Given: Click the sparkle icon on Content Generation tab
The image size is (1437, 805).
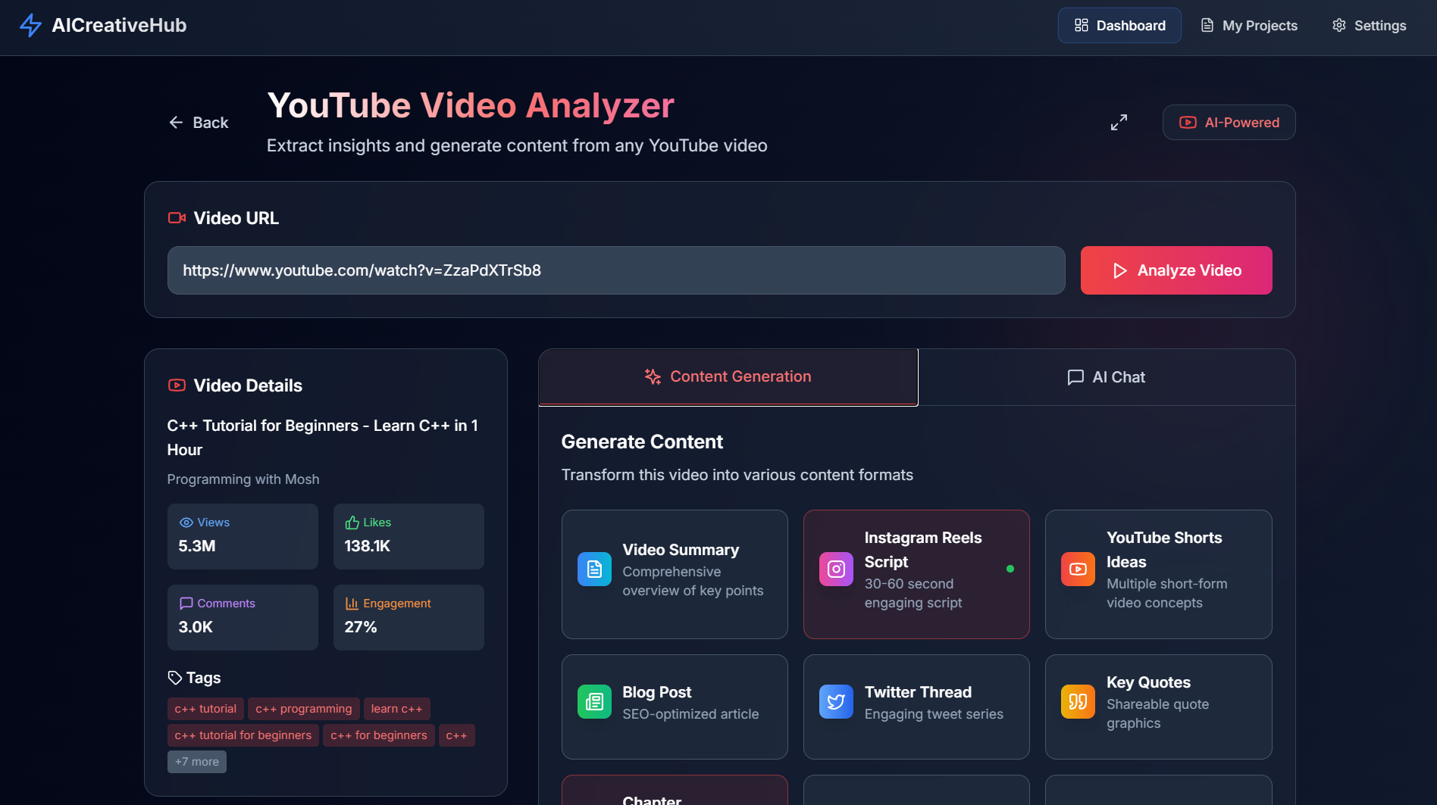Looking at the screenshot, I should tap(653, 376).
